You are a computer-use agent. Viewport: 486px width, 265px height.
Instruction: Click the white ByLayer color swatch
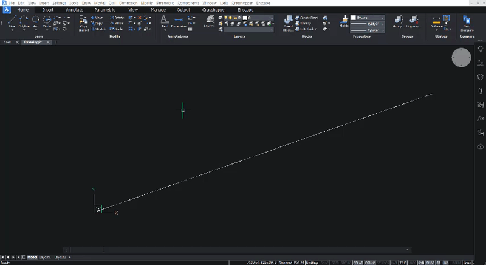pos(354,18)
